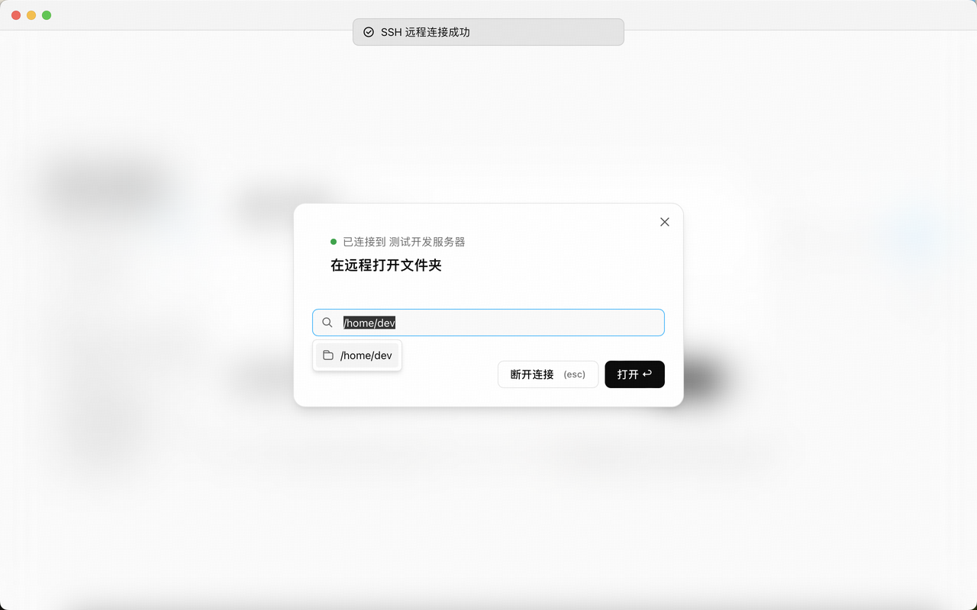Image resolution: width=977 pixels, height=610 pixels.
Task: Close the remote folder dialog with X
Action: pos(665,222)
